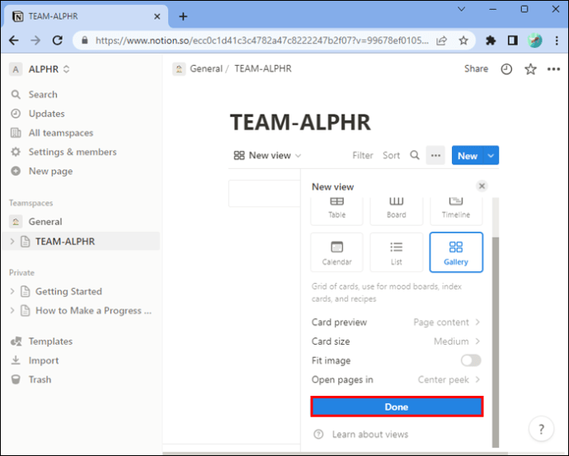Viewport: 569px width, 456px height.
Task: Click the New page plus icon
Action: tap(16, 171)
